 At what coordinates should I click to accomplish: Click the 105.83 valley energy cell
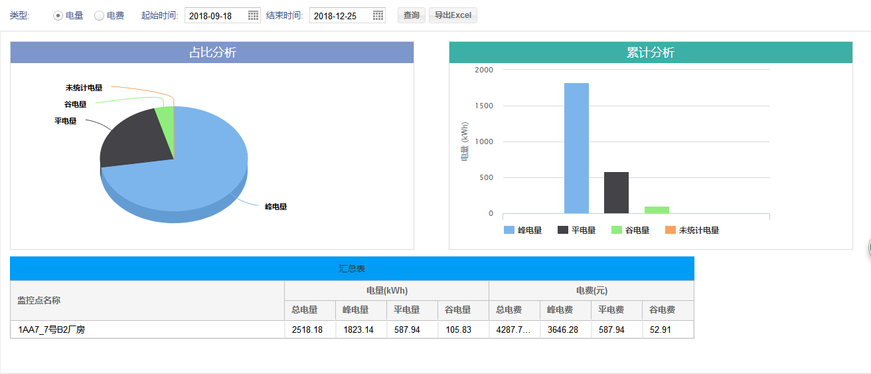click(x=463, y=329)
